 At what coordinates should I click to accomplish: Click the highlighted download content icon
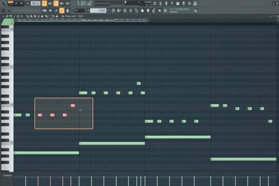pyautogui.click(x=195, y=3)
